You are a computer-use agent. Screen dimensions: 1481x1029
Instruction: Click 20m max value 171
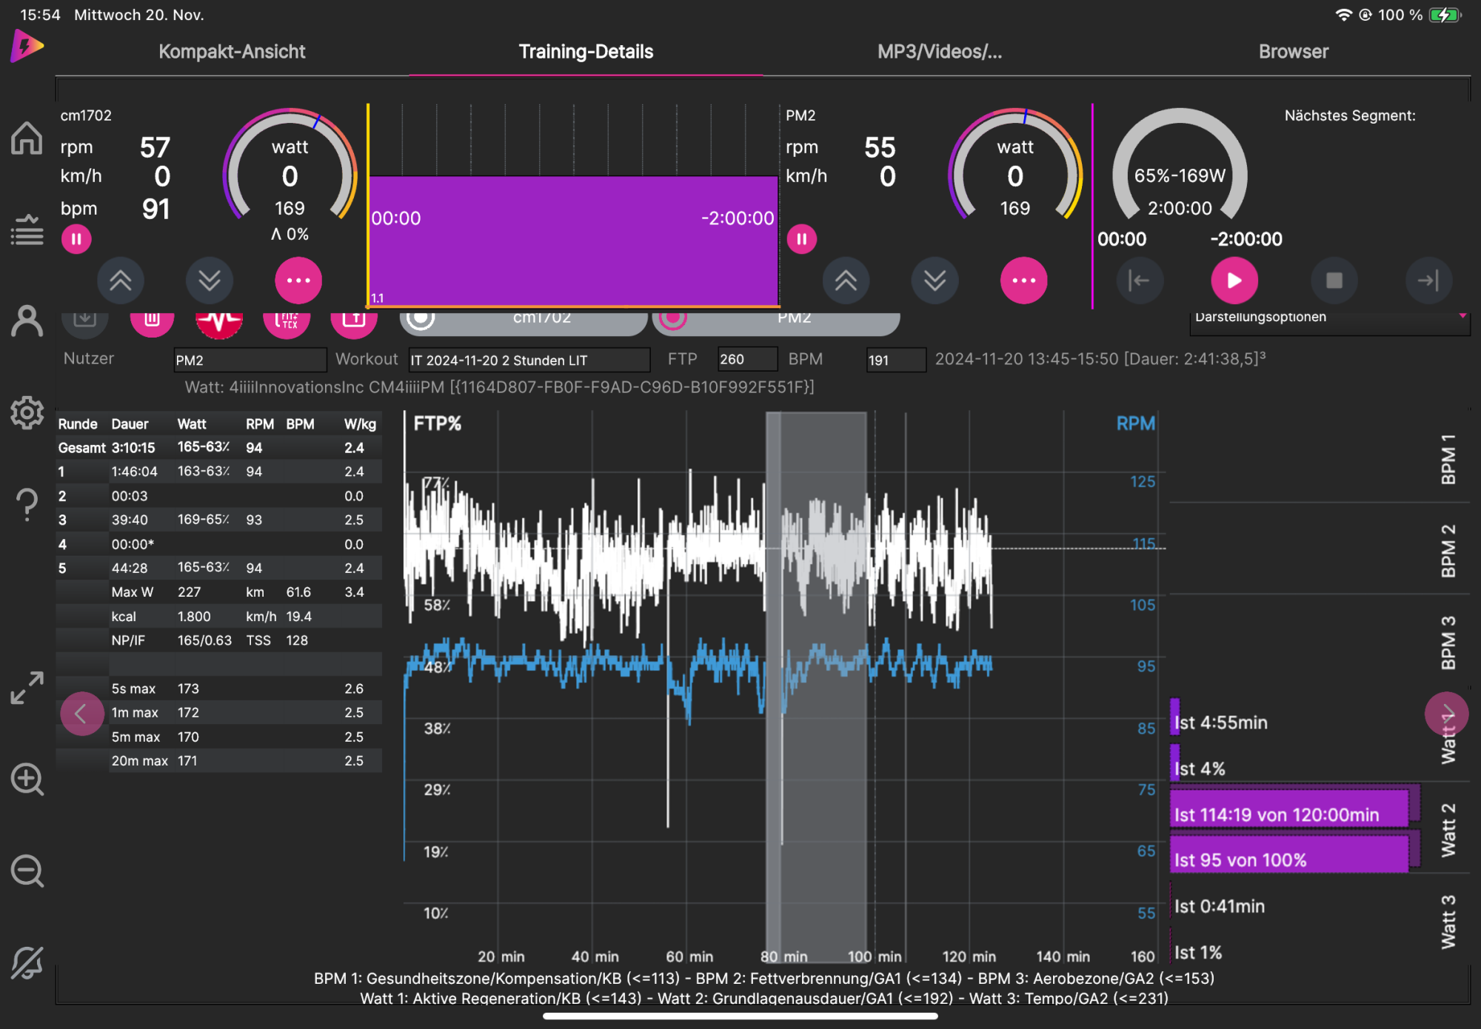click(x=188, y=760)
